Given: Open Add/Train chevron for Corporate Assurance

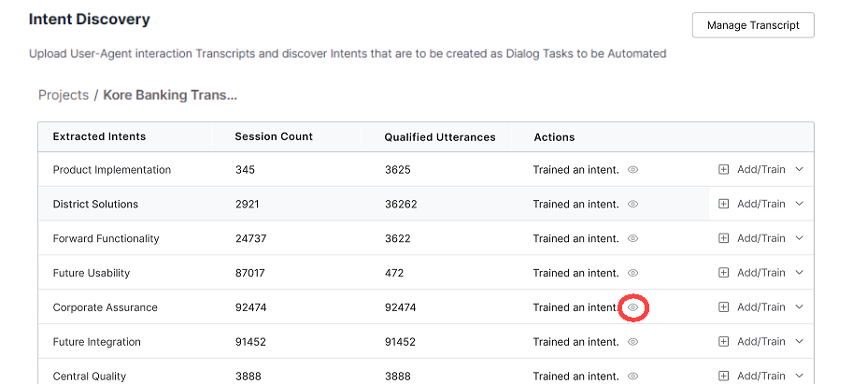Looking at the screenshot, I should click(x=800, y=307).
